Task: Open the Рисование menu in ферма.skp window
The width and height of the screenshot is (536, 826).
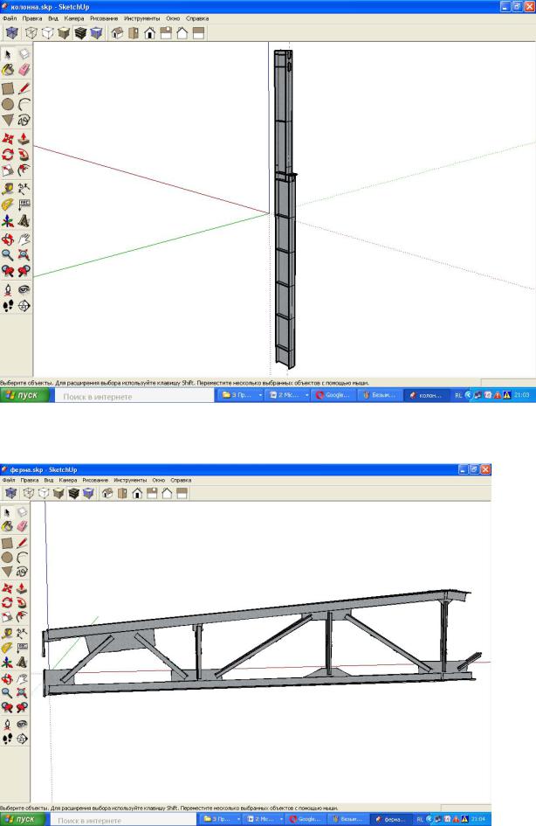Action: click(x=95, y=481)
